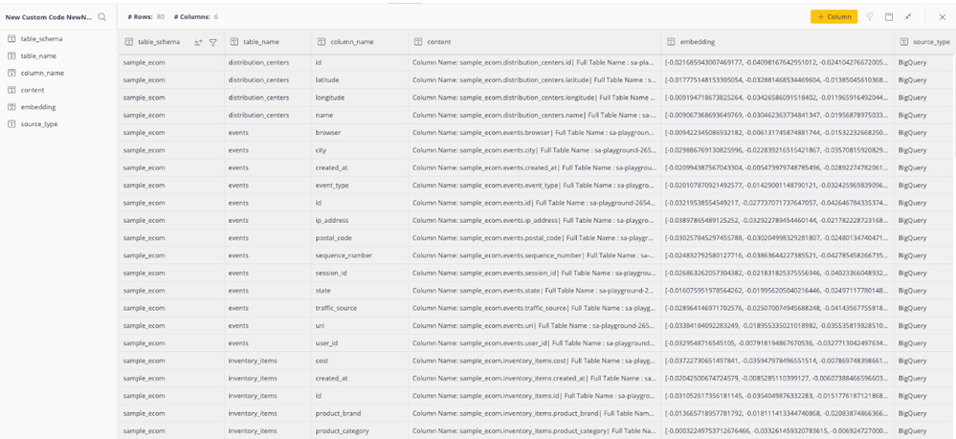Image resolution: width=956 pixels, height=439 pixels.
Task: Click the type icon on source_type column header
Action: click(x=905, y=42)
